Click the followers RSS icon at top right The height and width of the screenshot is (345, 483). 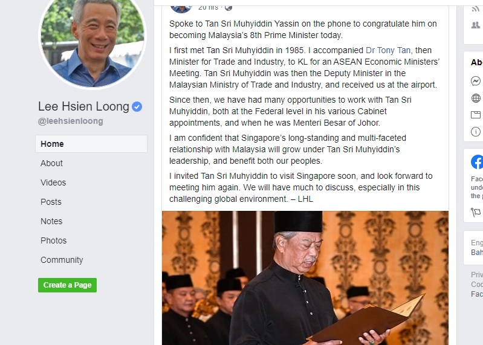pyautogui.click(x=476, y=9)
